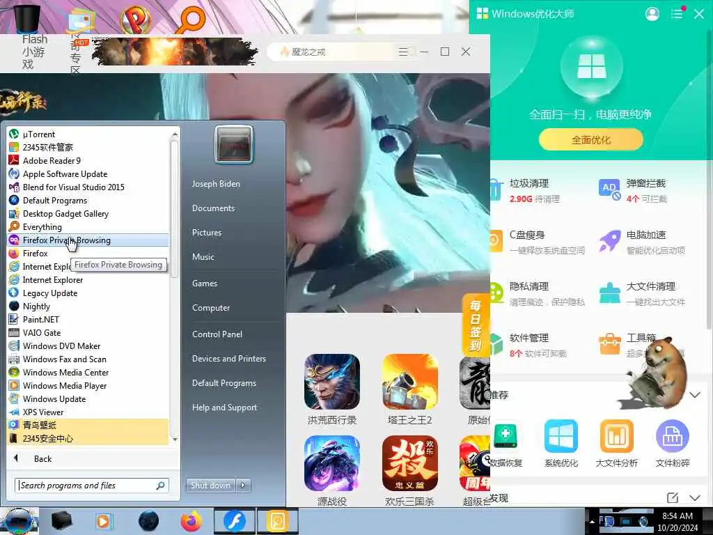
Task: Open Paint.NET
Action: tap(88, 319)
